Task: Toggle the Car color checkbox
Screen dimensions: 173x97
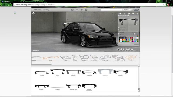Action: click(x=119, y=30)
